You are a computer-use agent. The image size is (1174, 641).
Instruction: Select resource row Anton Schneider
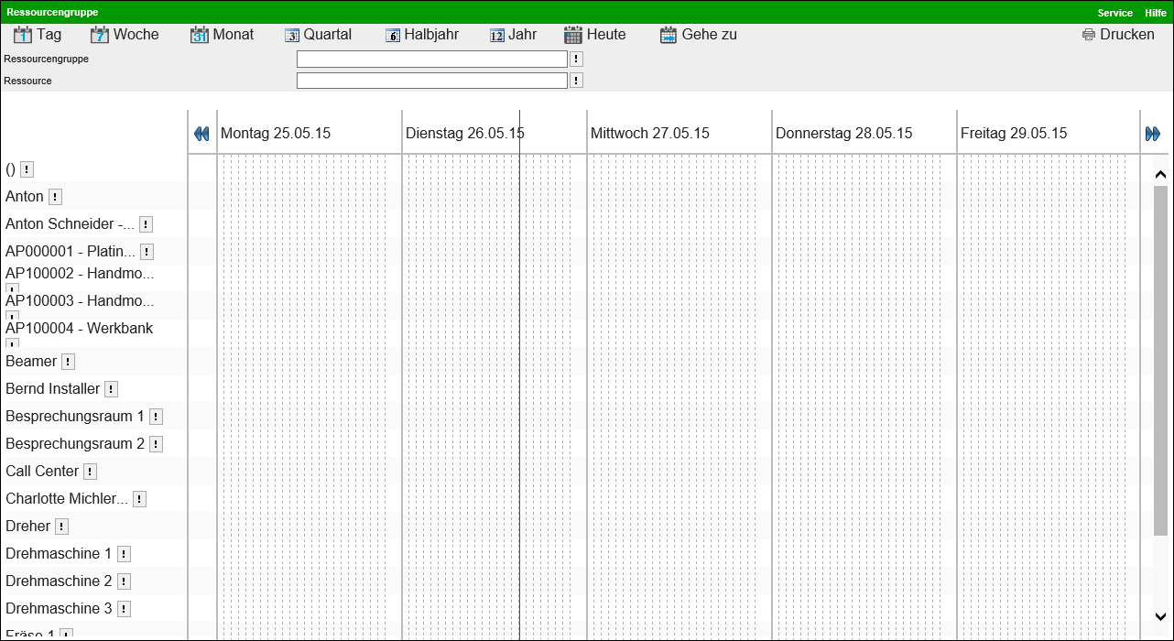pos(70,224)
